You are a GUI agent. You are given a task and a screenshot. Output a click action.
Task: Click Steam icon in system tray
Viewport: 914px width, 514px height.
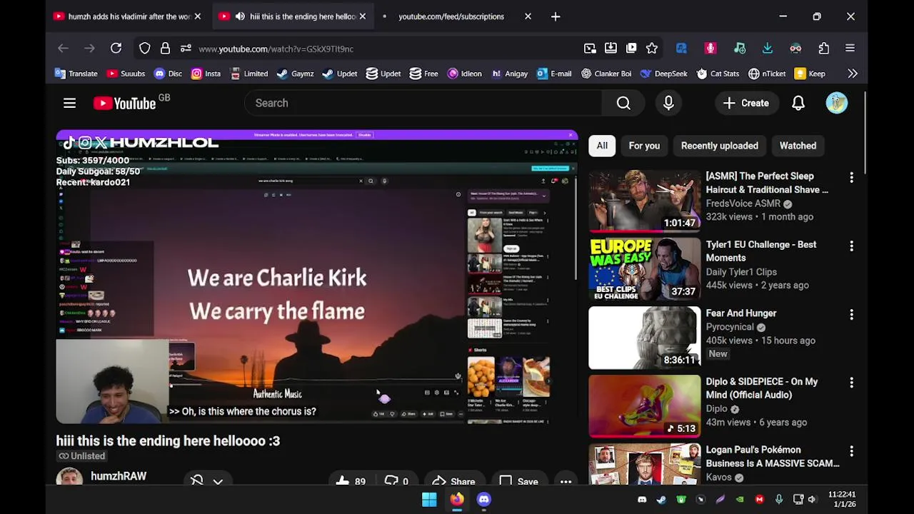[661, 500]
